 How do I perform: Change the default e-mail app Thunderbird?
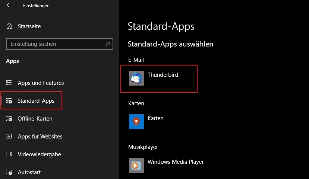(x=163, y=75)
